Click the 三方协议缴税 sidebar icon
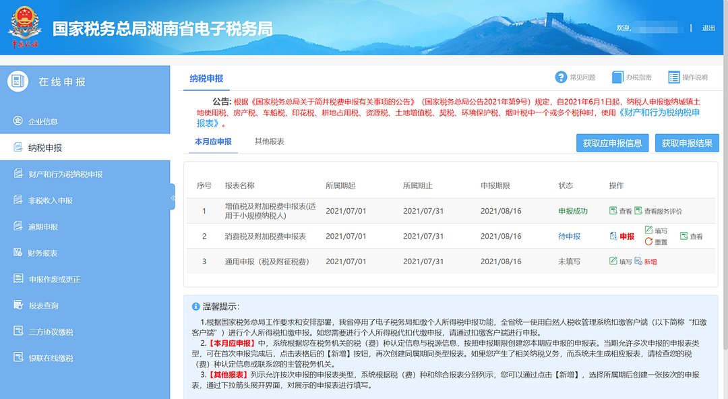The width and height of the screenshot is (728, 399). tap(18, 331)
